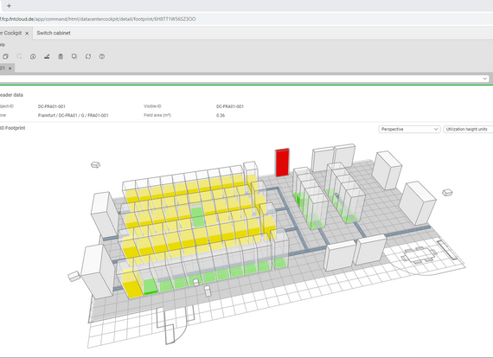This screenshot has width=493, height=358.
Task: Open the Help menu
Action: tap(3, 45)
